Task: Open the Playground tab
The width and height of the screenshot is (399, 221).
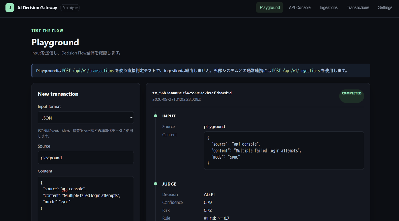Action: (x=270, y=8)
